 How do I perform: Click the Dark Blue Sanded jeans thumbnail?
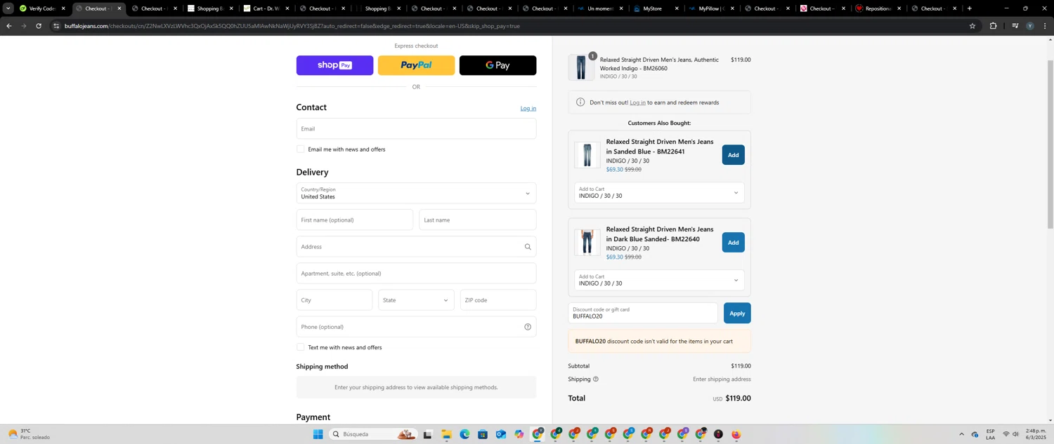click(587, 243)
